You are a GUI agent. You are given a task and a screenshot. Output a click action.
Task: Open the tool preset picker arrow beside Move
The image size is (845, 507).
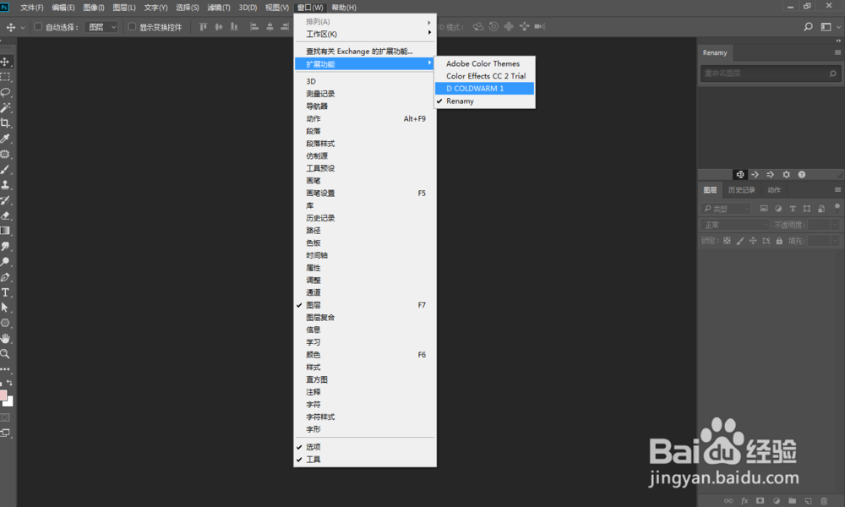pos(23,27)
